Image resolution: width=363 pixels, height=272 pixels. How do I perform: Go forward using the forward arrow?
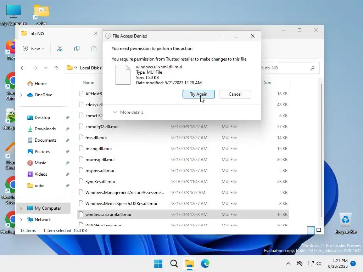tap(35, 68)
